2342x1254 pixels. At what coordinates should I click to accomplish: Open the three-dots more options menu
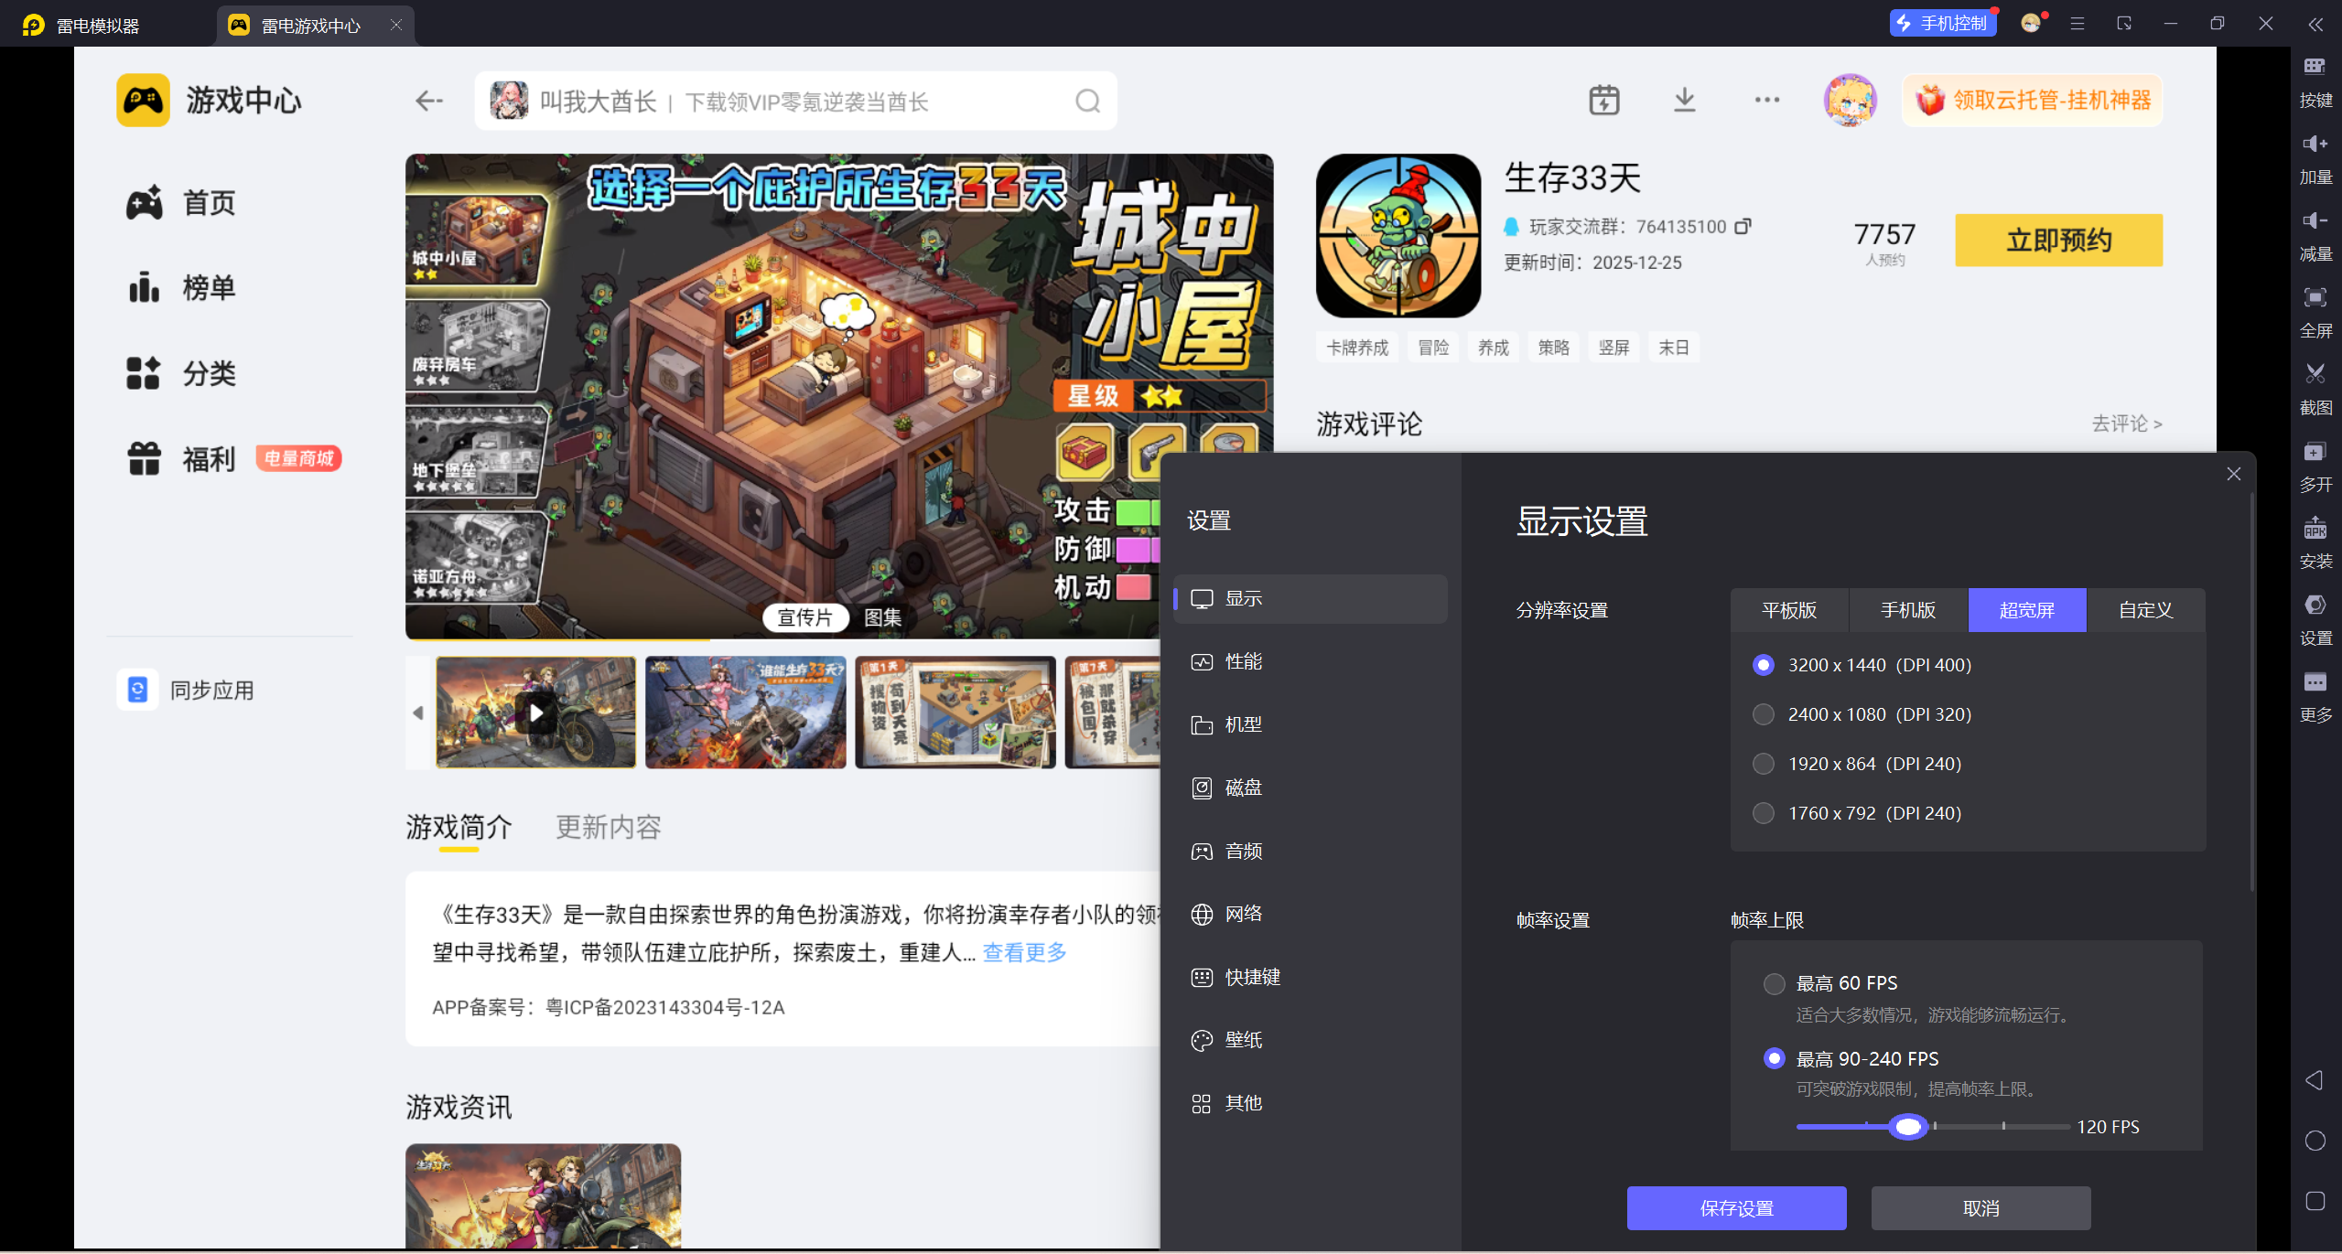(1766, 100)
